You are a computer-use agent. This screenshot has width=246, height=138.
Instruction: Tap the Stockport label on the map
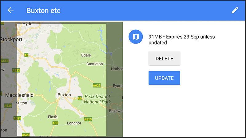pyautogui.click(x=11, y=40)
